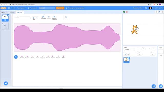Viewport: 164px width, 92px height.
Task: Set sprite visibility to shown eye
Action: click(x=125, y=54)
